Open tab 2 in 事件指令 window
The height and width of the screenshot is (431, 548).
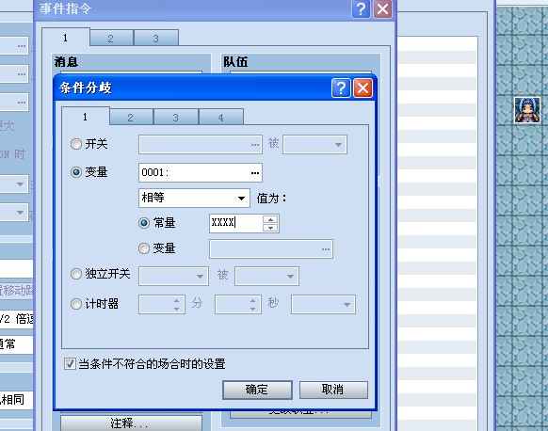click(x=111, y=38)
